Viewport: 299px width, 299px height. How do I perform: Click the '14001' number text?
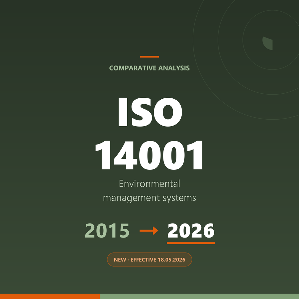coord(149,155)
